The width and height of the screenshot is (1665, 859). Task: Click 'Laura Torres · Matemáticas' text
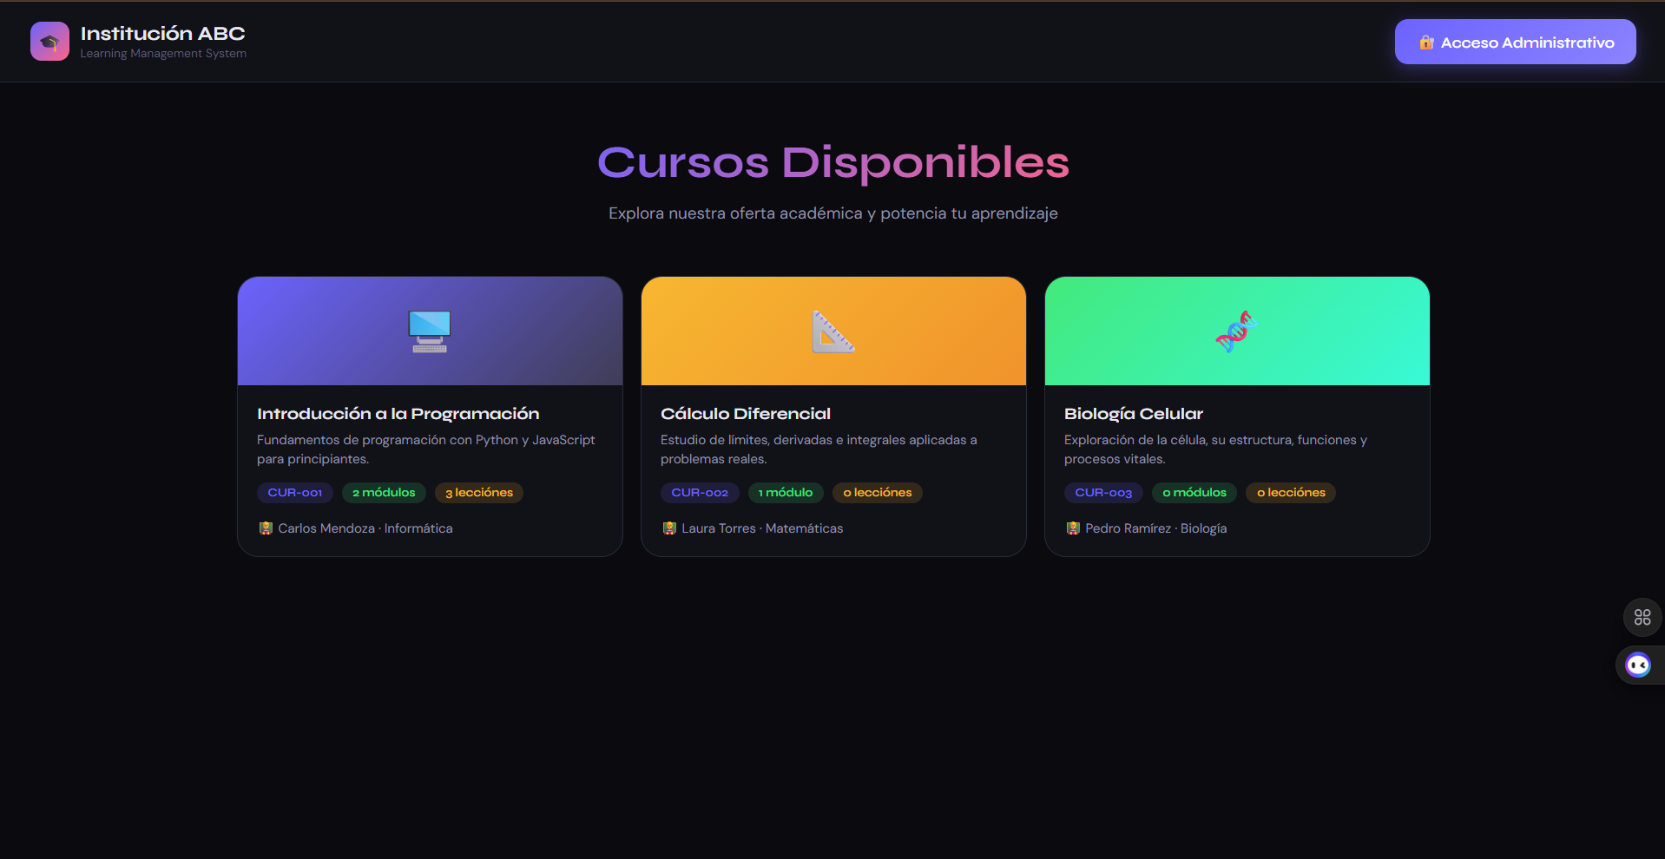762,528
